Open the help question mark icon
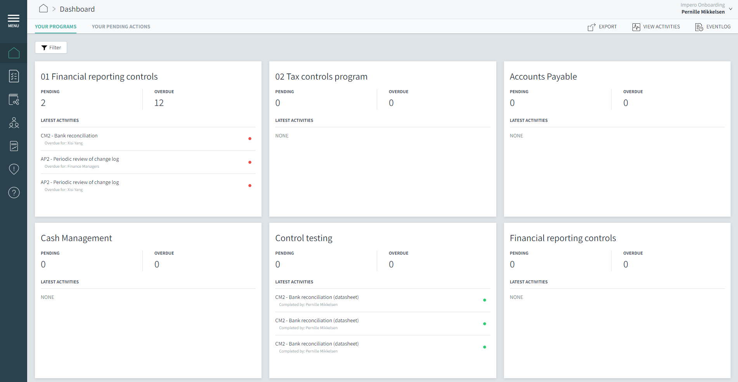This screenshot has height=382, width=738. [14, 193]
